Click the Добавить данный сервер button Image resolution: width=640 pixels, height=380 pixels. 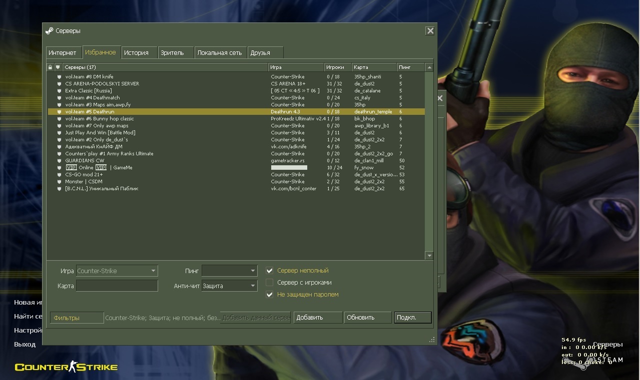[255, 318]
